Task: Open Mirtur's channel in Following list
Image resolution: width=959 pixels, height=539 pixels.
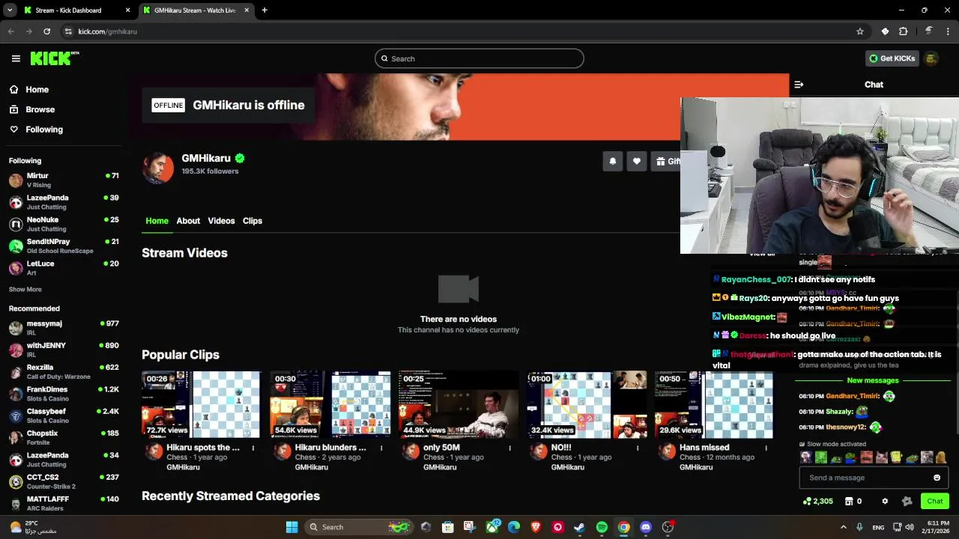Action: click(64, 180)
